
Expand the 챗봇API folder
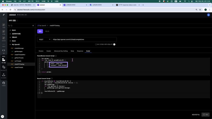pos(10,37)
